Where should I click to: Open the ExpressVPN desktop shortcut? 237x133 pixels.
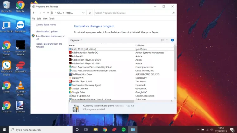tap(20, 67)
